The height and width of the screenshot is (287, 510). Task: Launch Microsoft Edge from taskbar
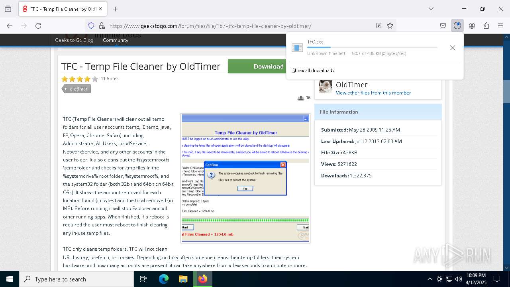pos(164,279)
